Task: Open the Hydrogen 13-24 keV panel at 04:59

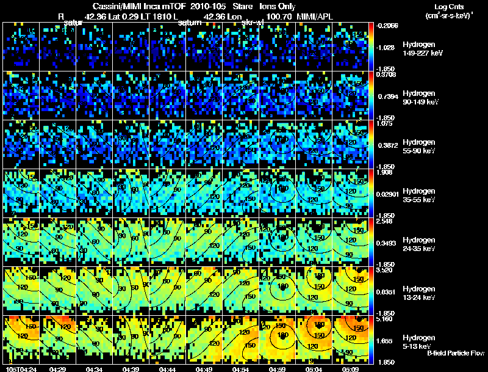Action: point(277,291)
